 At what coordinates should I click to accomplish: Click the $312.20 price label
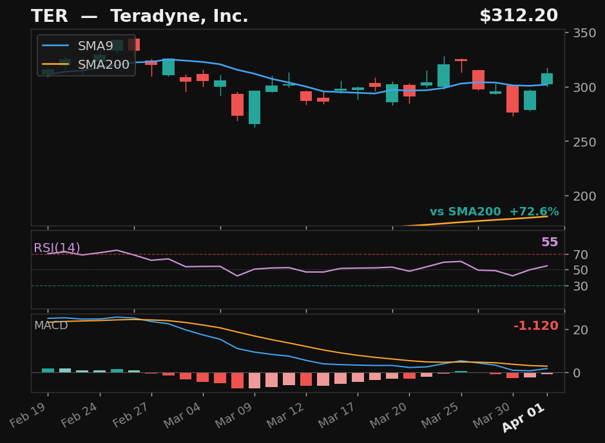point(519,16)
